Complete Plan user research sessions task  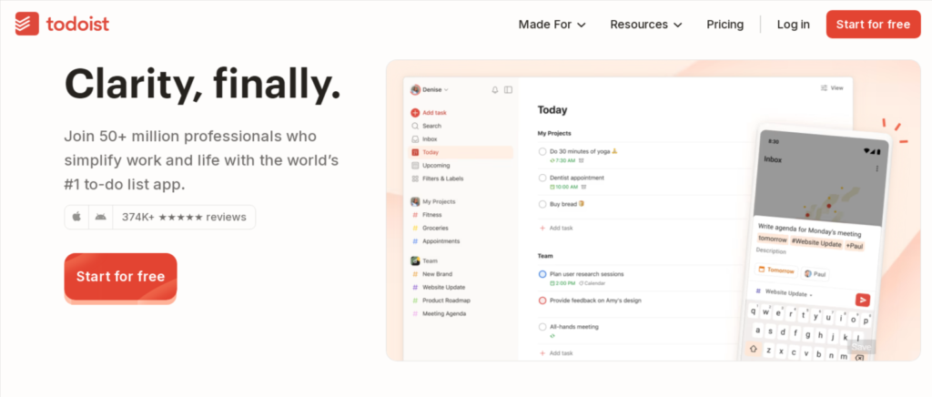542,274
